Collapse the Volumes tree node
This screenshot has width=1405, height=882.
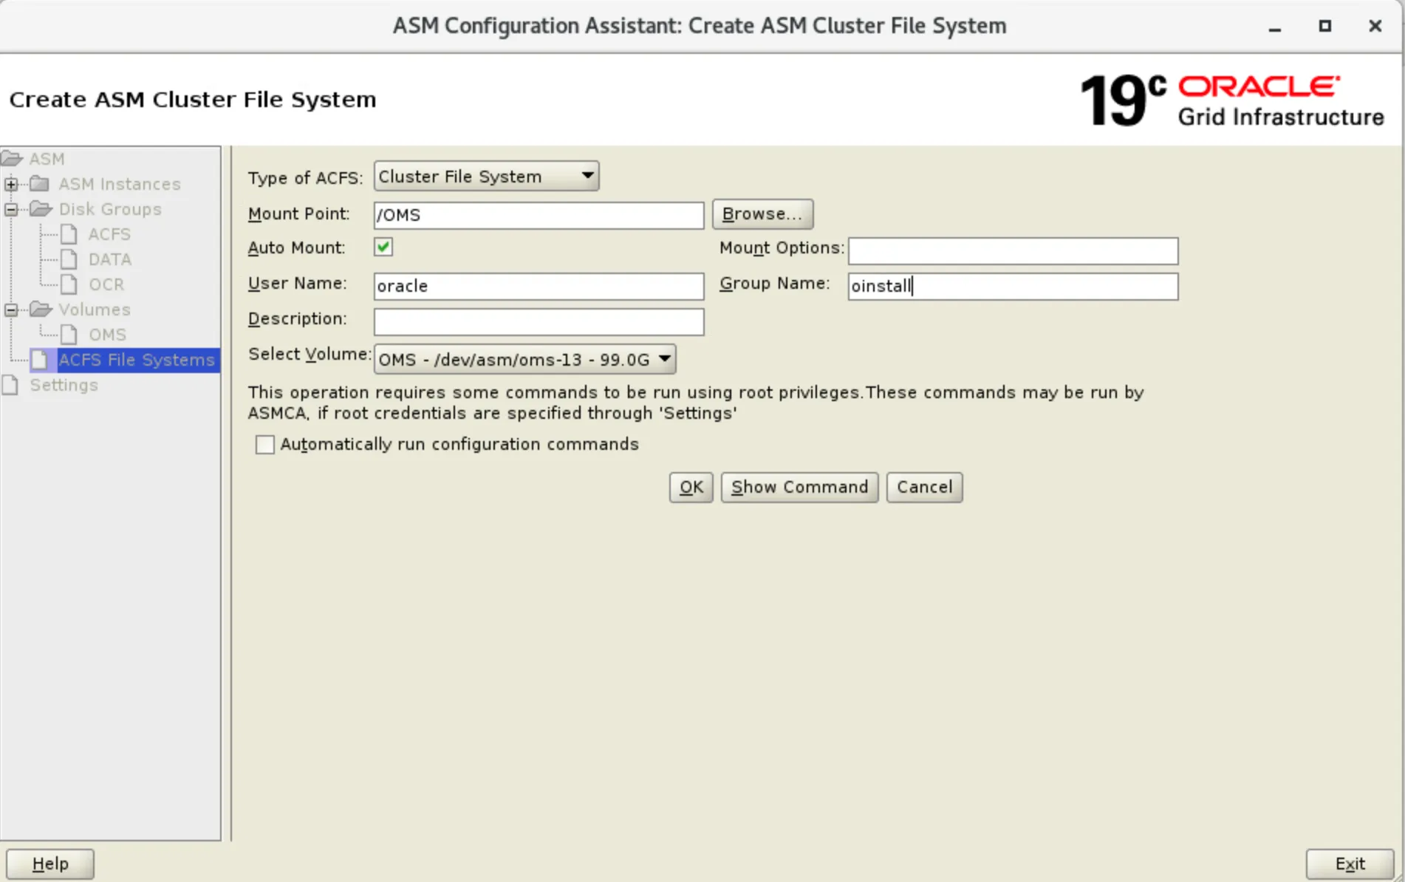11,310
